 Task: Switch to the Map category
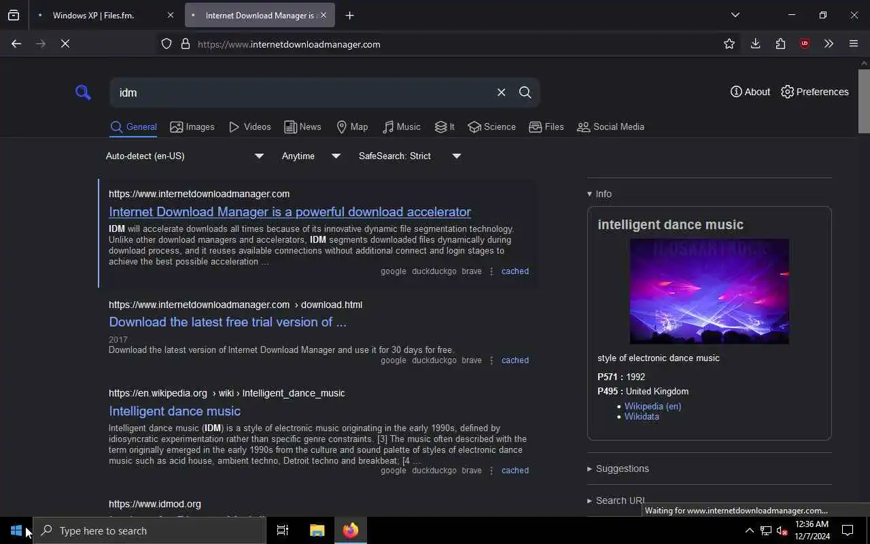click(352, 127)
